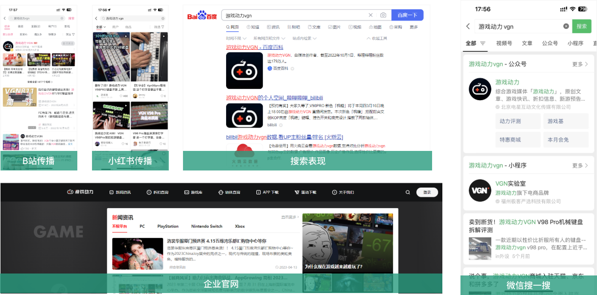The height and width of the screenshot is (295, 597).
Task: Tap the 本月会免 button in WeChat
Action: click(566, 140)
